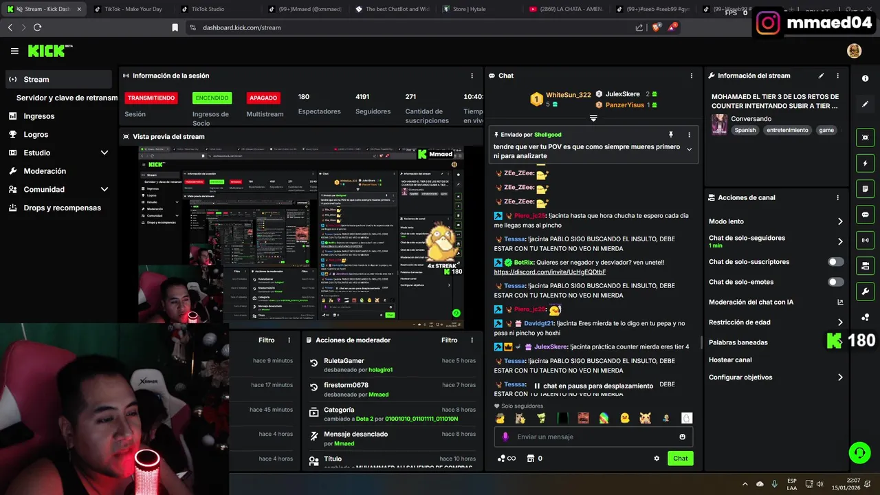
Task: Open ESP LAA language indicator in taskbar
Action: 792,484
